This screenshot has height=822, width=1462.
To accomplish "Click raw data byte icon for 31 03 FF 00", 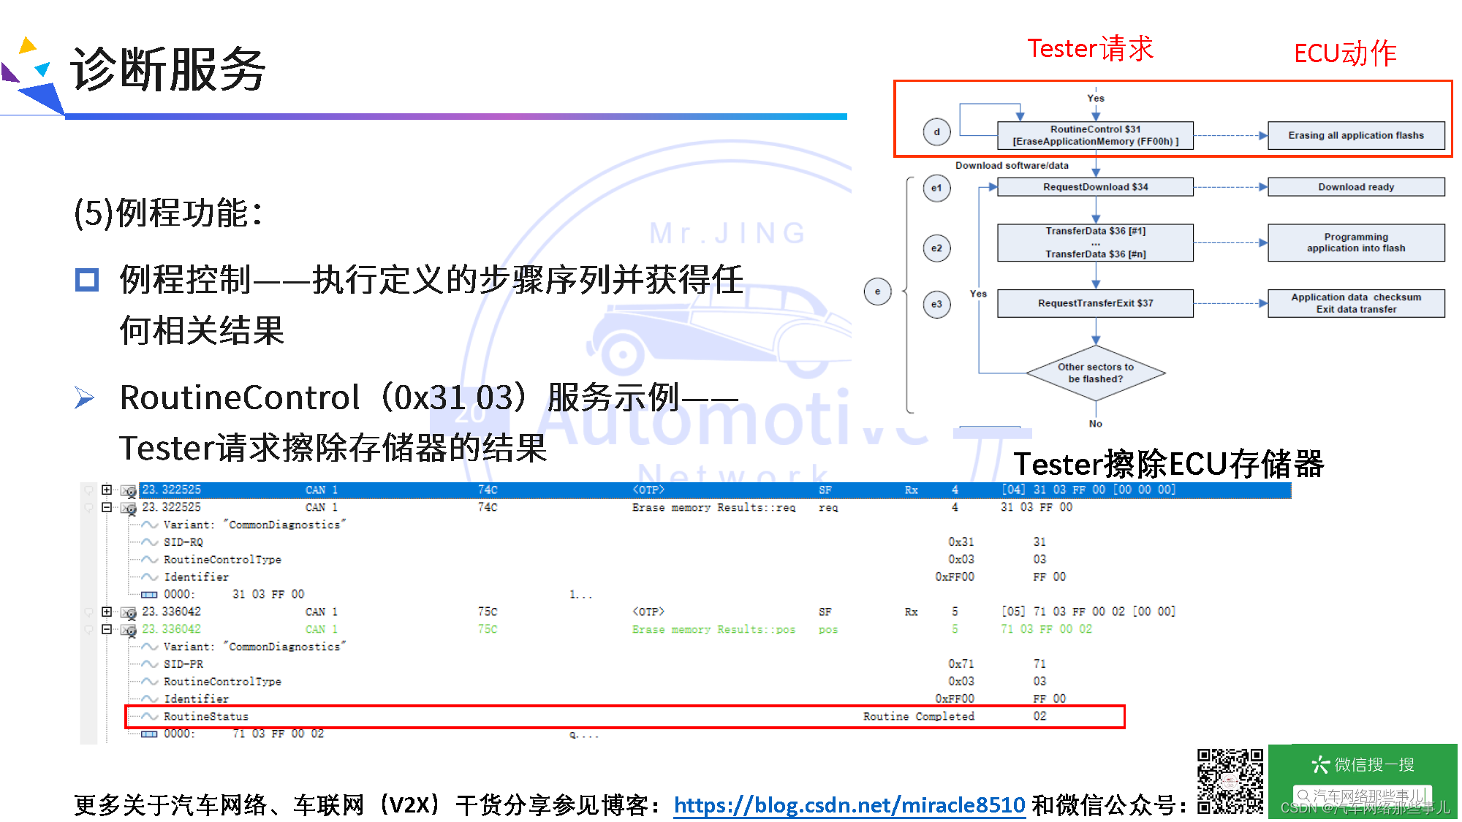I will coord(149,595).
